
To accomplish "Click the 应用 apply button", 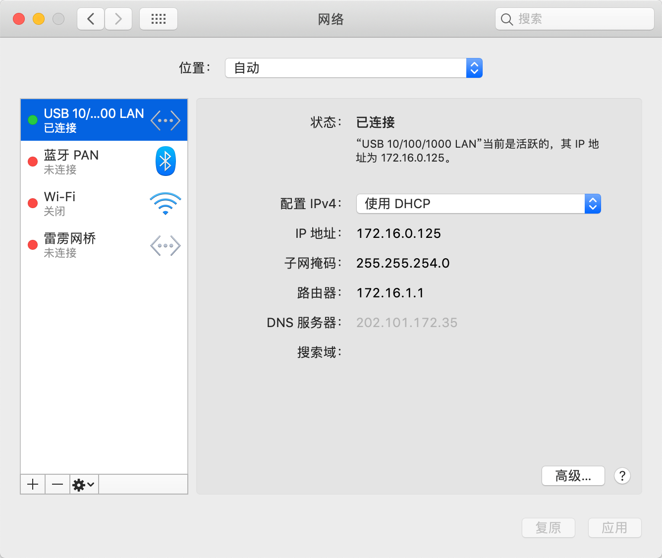I will 615,528.
